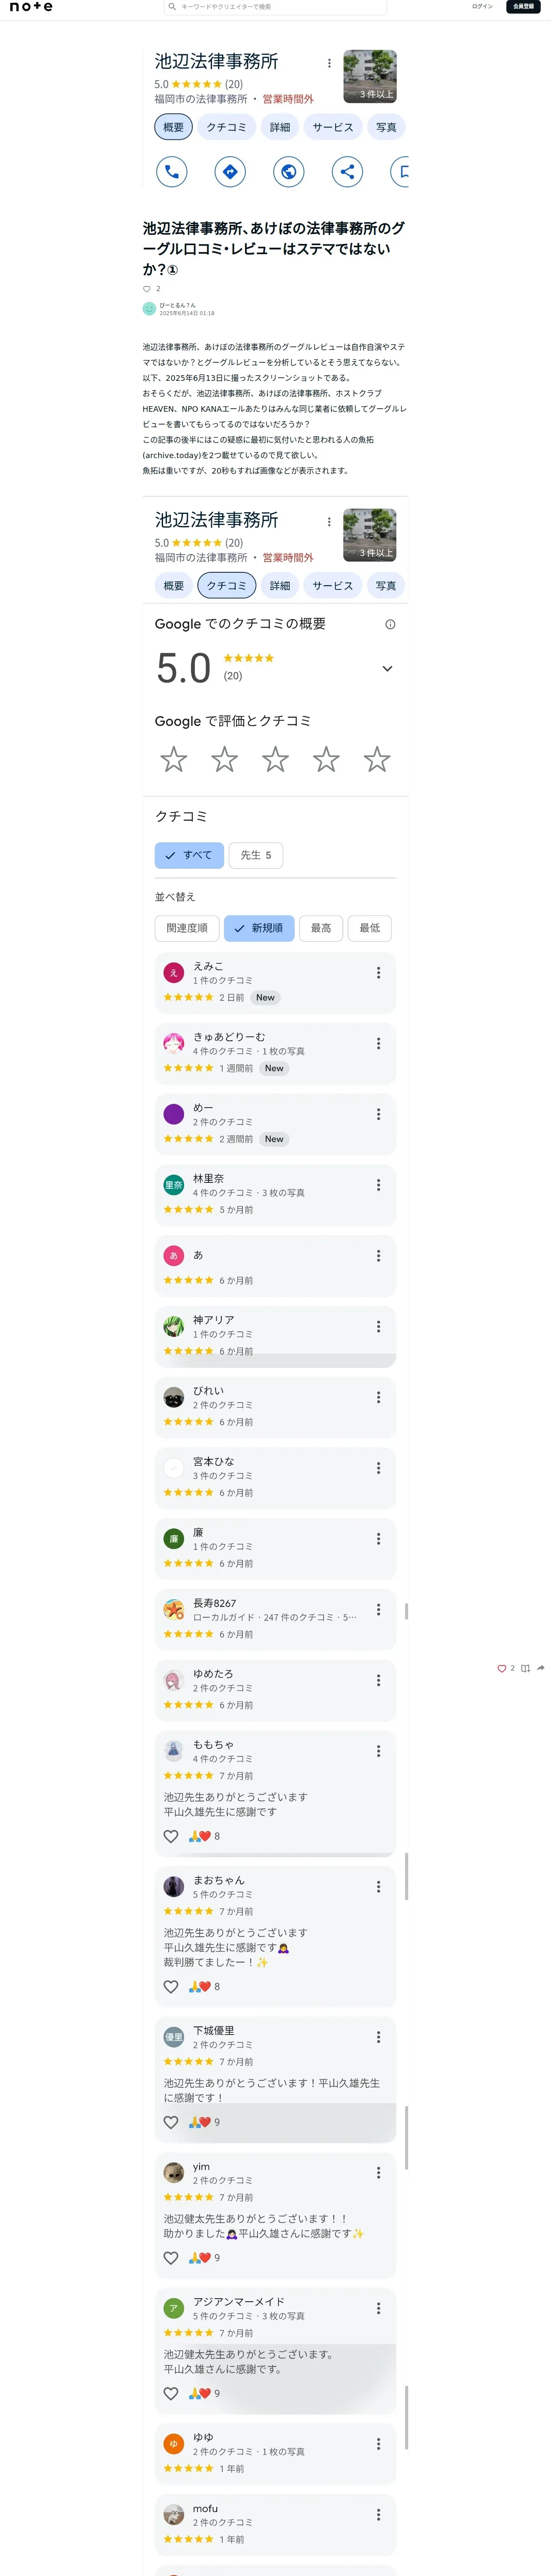Click the directions arrow icon
551x2576 pixels.
click(x=230, y=172)
